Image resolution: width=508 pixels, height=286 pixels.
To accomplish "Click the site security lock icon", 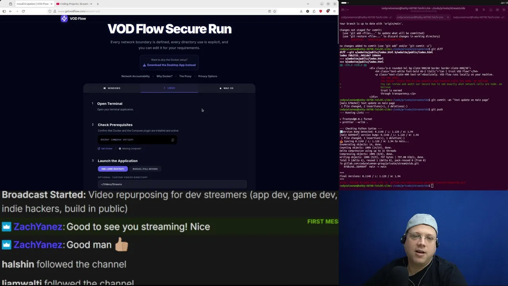I will coord(55,11).
